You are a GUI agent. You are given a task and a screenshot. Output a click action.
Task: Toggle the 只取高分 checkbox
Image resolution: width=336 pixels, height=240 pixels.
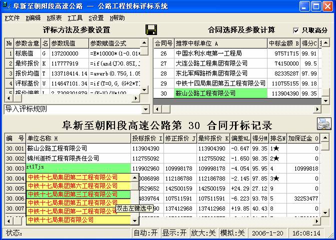coord(296,30)
